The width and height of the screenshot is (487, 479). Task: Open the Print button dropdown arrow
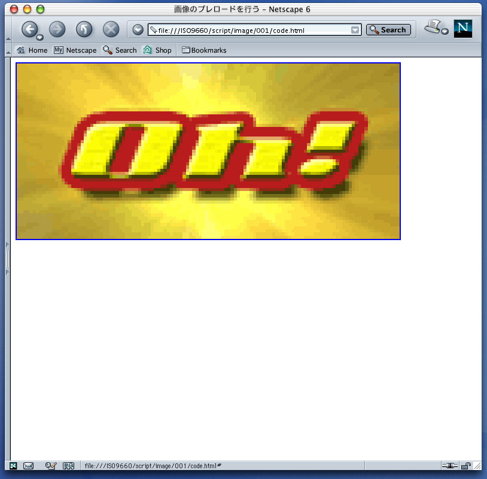pos(445,32)
